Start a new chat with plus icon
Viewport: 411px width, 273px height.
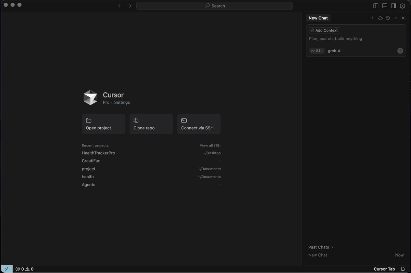tap(373, 18)
